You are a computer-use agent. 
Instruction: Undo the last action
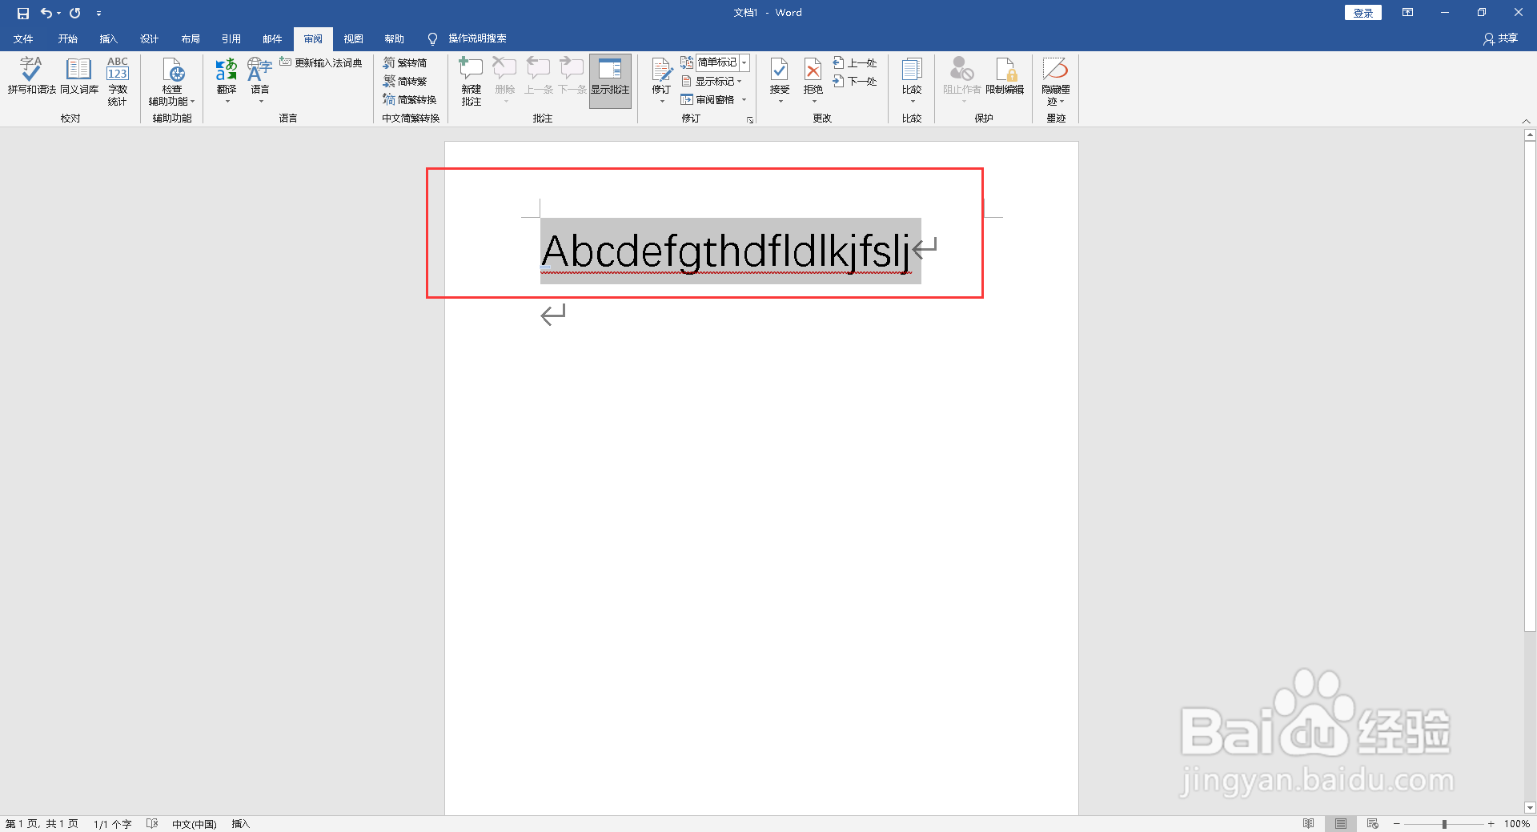(x=46, y=13)
